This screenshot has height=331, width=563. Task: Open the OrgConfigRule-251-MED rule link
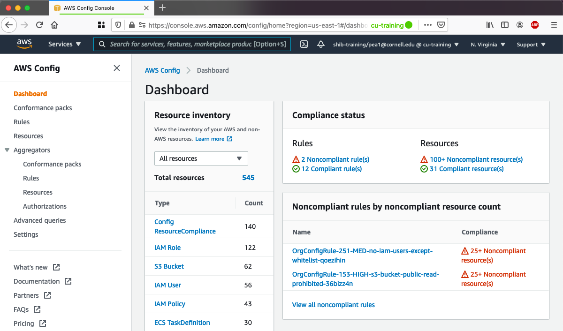click(x=362, y=256)
